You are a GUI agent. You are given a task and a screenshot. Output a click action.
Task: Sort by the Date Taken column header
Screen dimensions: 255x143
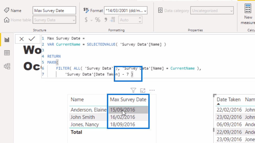[228, 100]
